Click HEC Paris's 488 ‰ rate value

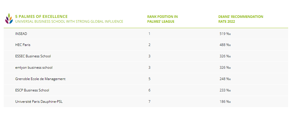tap(225, 45)
